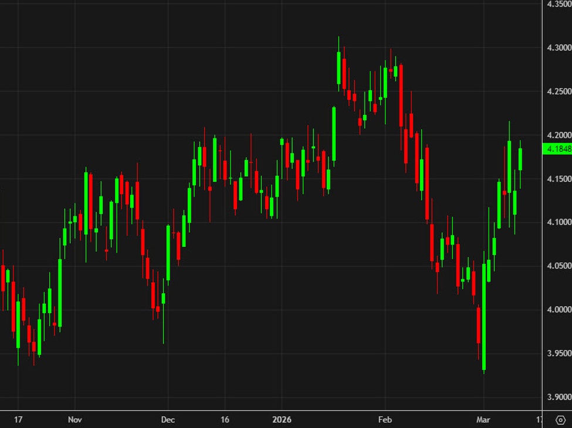Image resolution: width=572 pixels, height=428 pixels.
Task: Click the 16 date label between Dec and 2026
Action: (x=225, y=420)
